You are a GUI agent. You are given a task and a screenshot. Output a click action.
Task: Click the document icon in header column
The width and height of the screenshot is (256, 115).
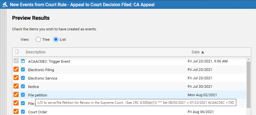coord(17,52)
